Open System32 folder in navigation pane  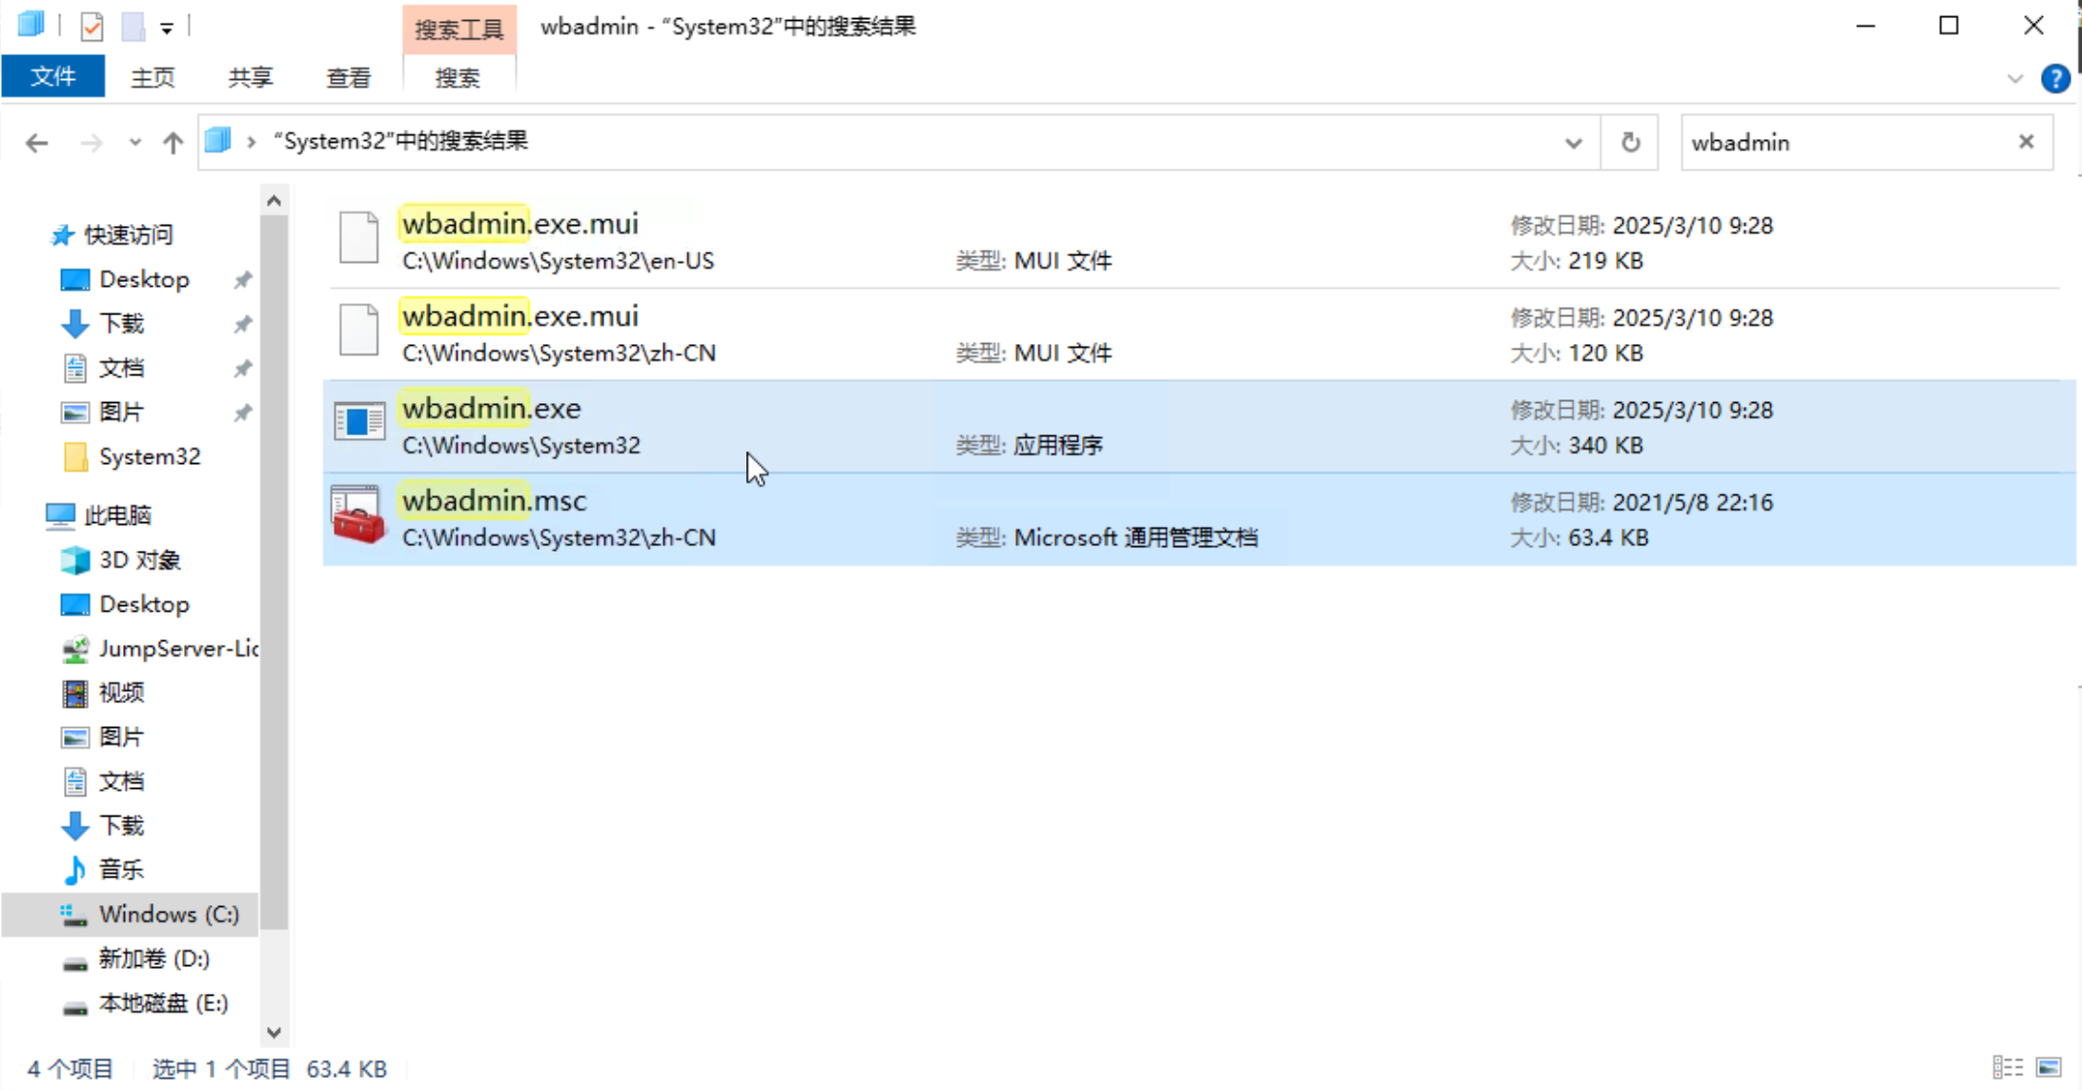pos(150,456)
